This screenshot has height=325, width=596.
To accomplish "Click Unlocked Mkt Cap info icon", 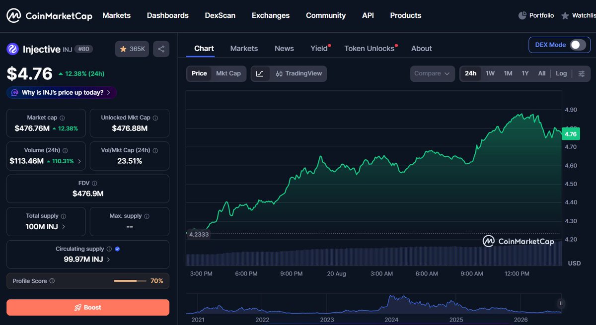I will [155, 118].
